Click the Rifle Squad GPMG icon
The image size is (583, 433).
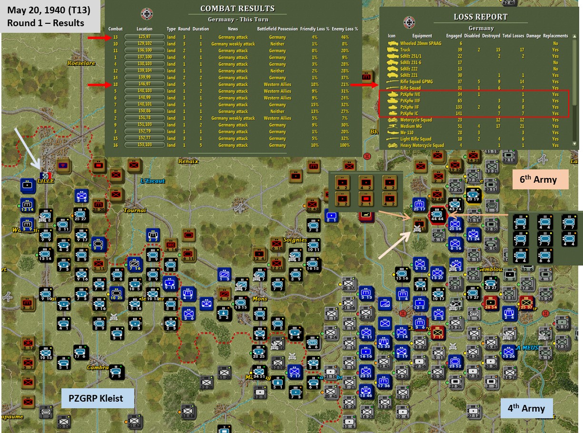click(x=394, y=80)
